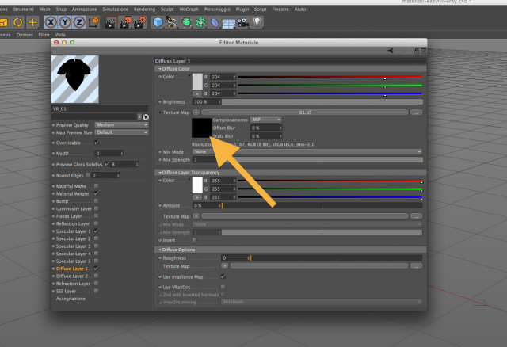Click the green array modeling icon
The width and height of the screenshot is (507, 347).
pos(200,22)
